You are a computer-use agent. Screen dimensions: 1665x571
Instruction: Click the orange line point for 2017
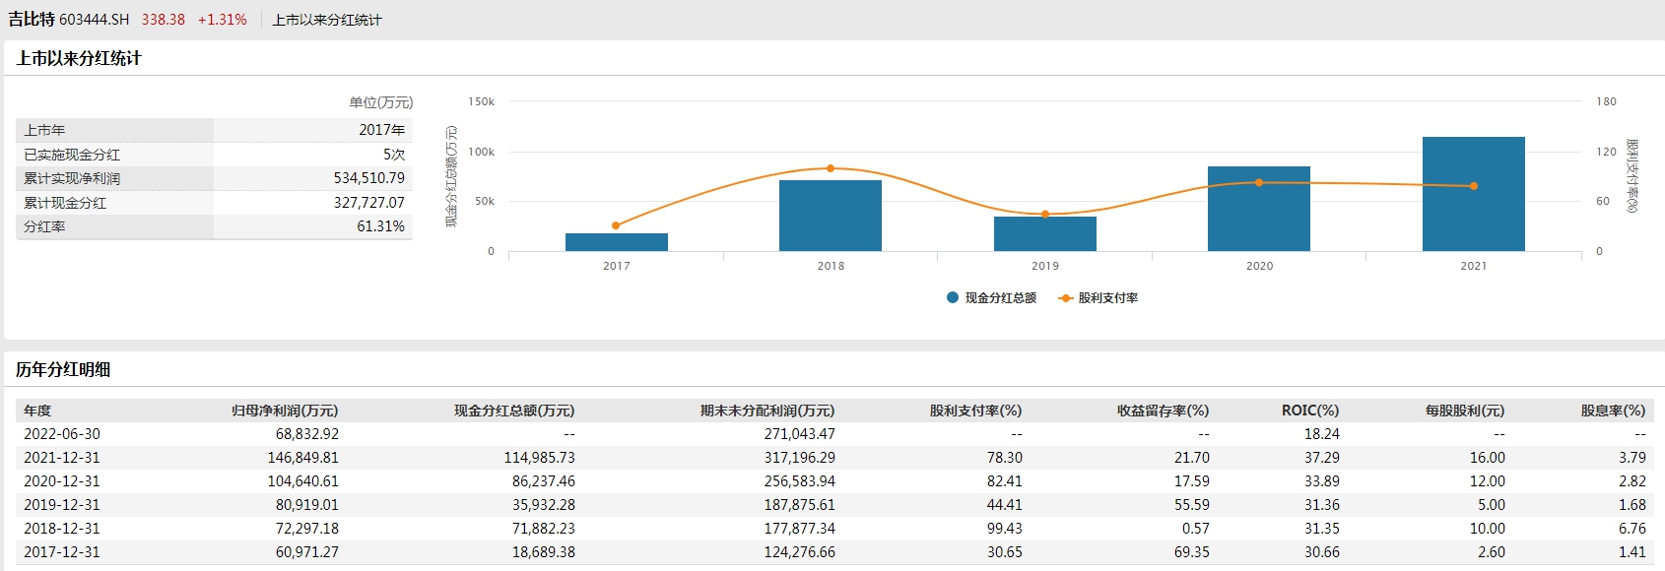(x=616, y=225)
